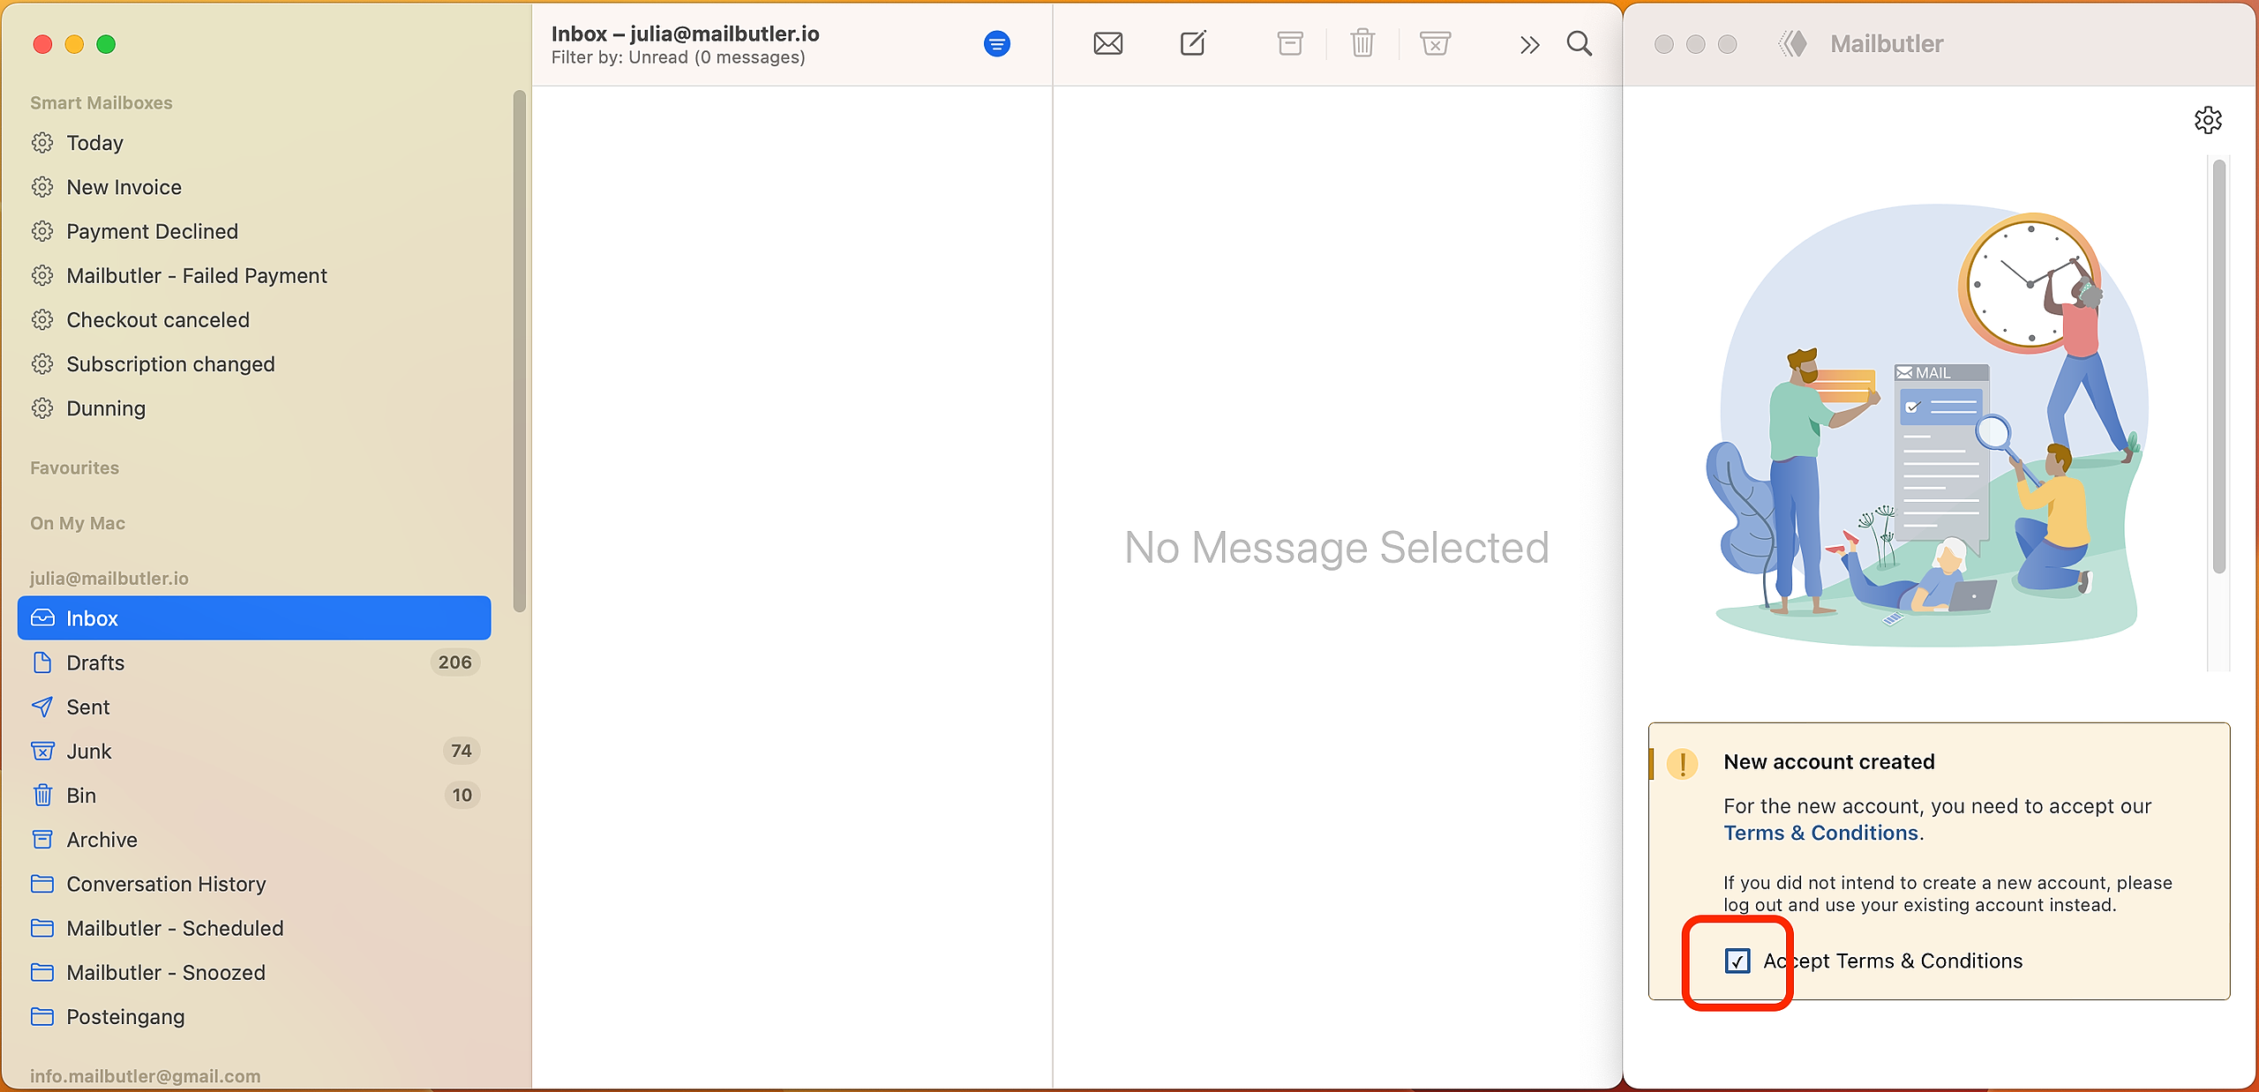This screenshot has height=1092, width=2259.
Task: Open the Sent mailbox
Action: click(x=254, y=707)
